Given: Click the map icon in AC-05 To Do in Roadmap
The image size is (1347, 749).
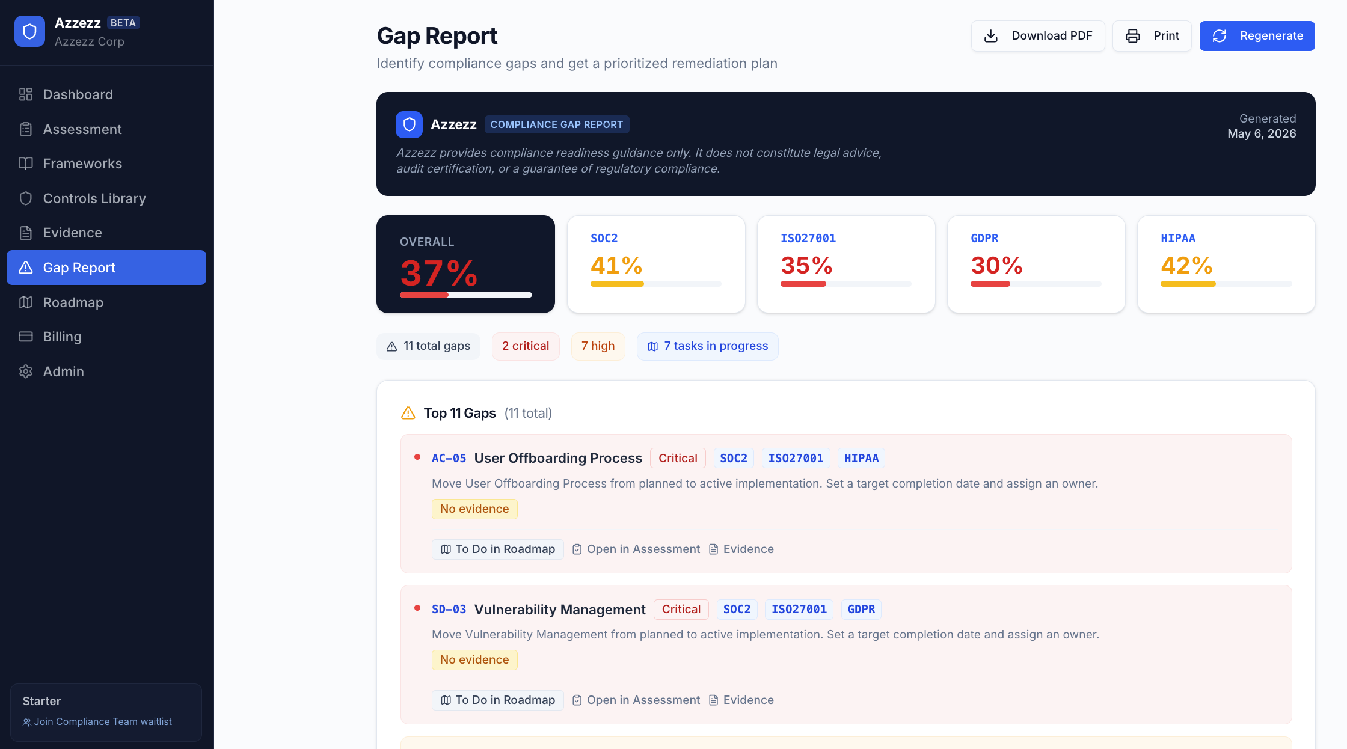Looking at the screenshot, I should (x=446, y=549).
